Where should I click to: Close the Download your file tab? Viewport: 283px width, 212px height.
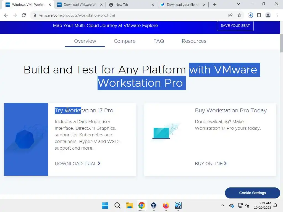click(204, 5)
